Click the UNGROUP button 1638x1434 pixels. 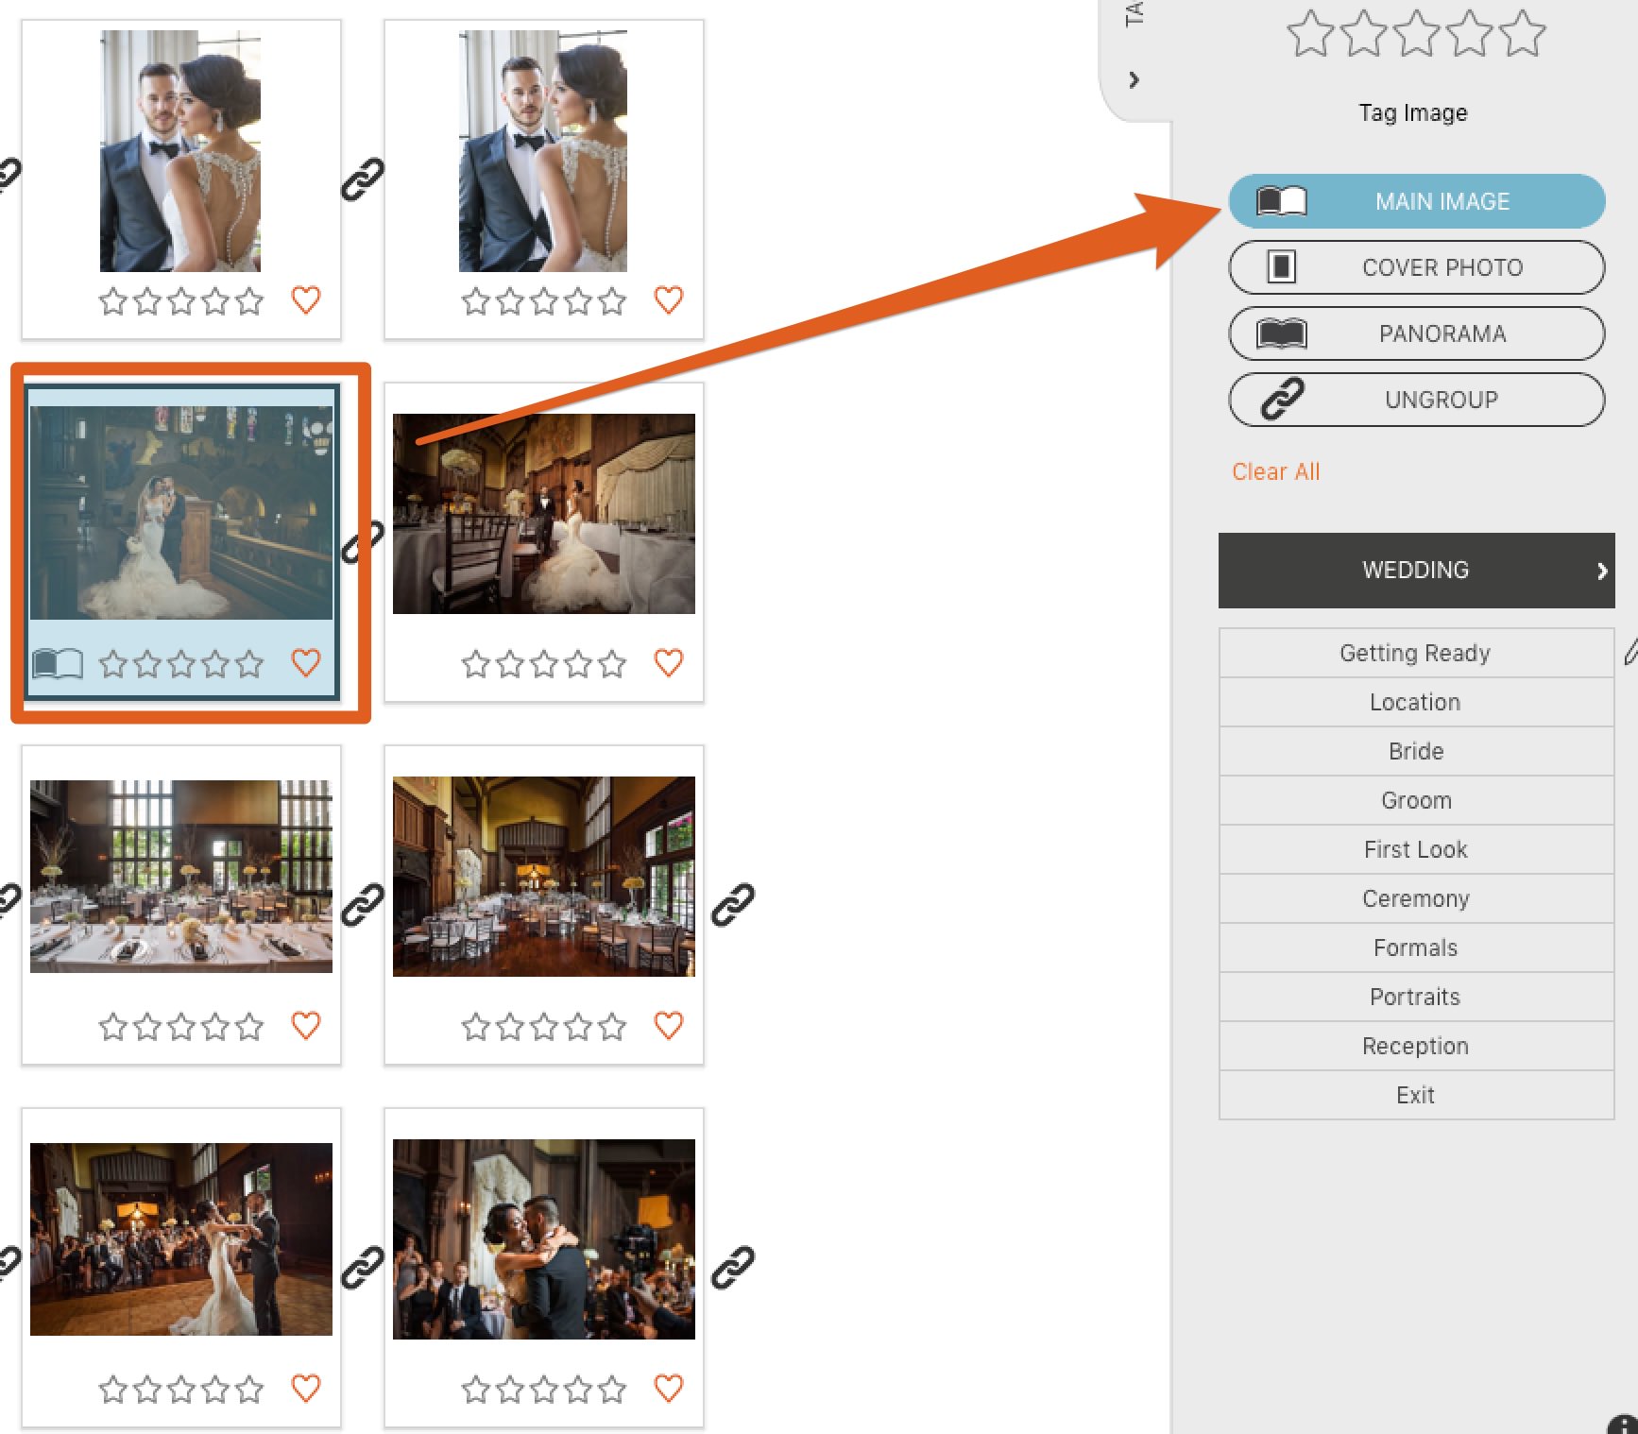(x=1417, y=400)
